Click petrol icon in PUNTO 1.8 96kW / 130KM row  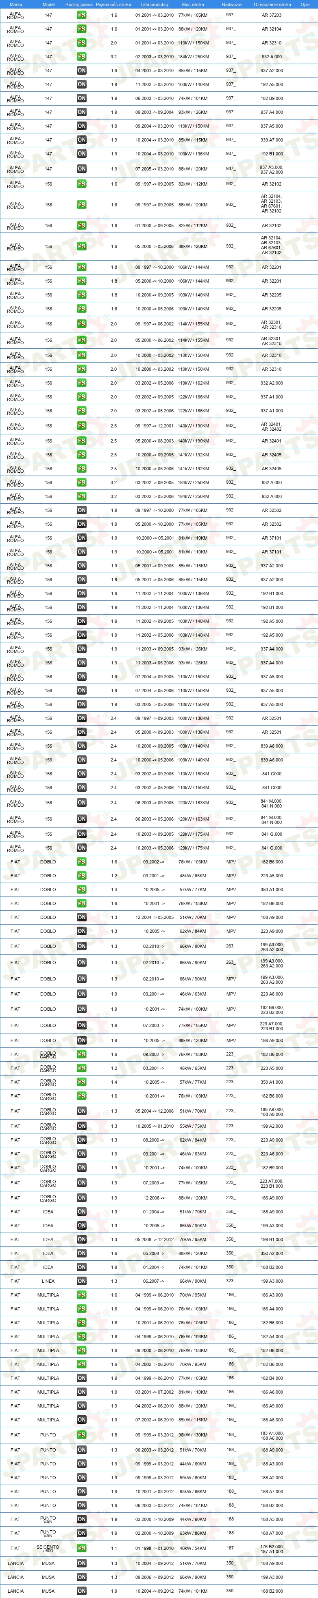(x=82, y=1435)
